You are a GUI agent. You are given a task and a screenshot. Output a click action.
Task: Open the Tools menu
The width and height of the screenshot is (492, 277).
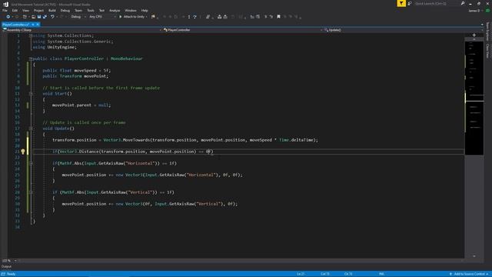[91, 11]
